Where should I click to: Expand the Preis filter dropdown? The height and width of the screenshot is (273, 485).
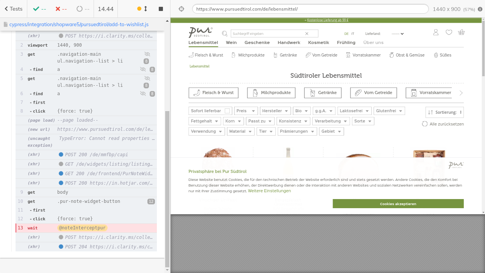(x=246, y=111)
